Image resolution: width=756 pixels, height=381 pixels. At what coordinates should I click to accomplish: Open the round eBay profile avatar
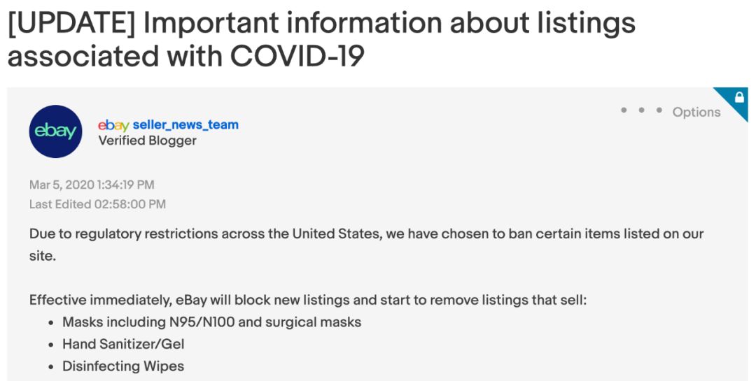(x=55, y=131)
